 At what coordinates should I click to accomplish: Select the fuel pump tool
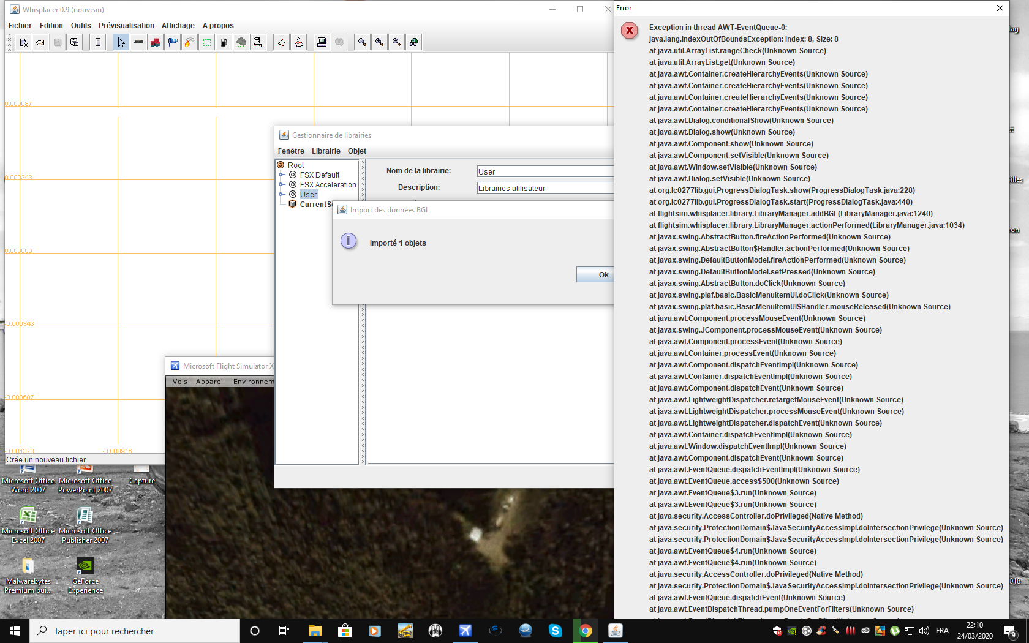click(x=224, y=42)
